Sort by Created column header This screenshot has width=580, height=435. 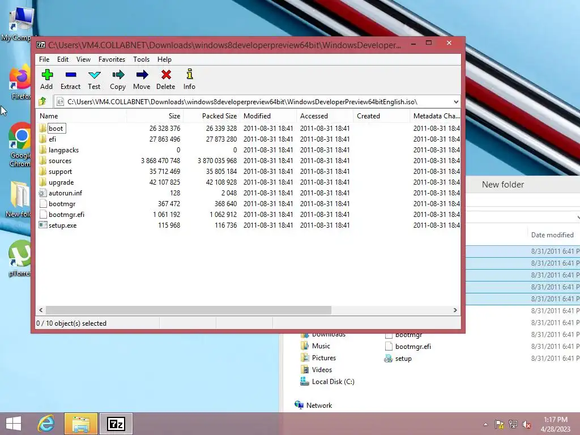click(x=381, y=116)
